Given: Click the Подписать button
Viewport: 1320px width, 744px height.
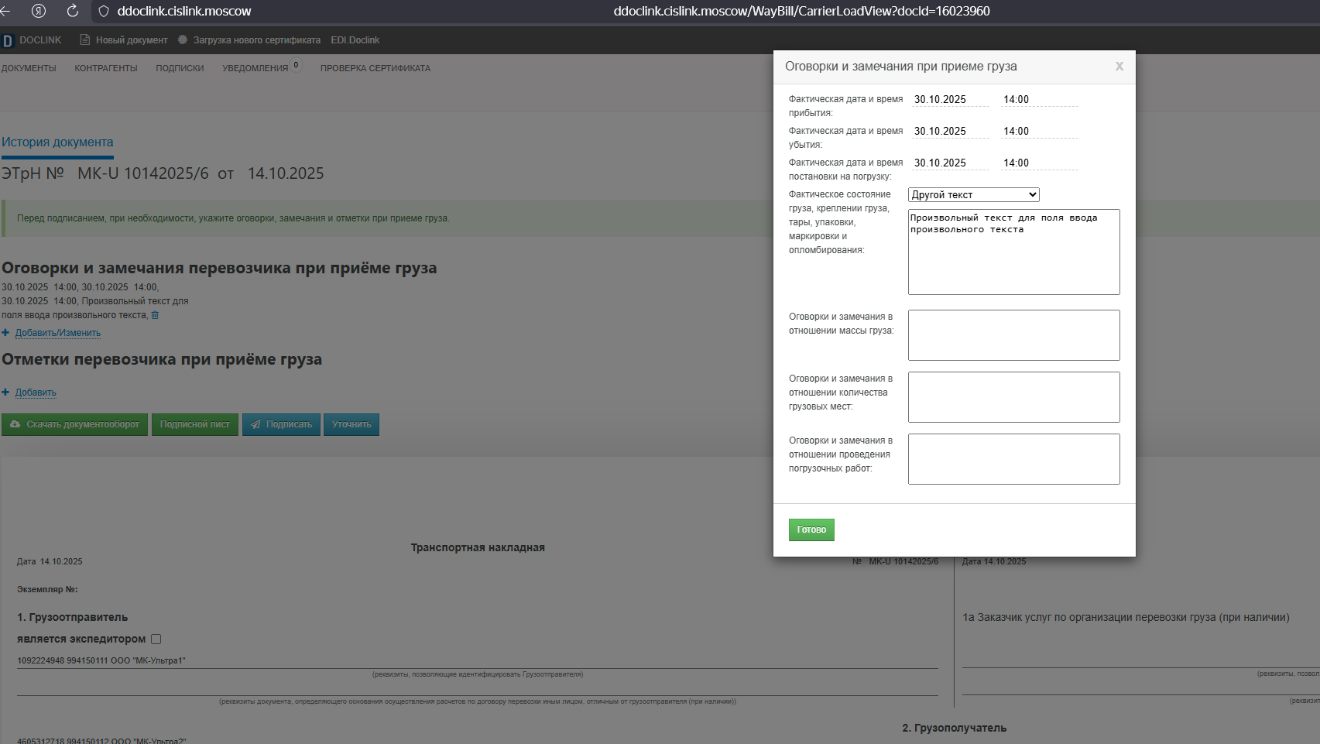Looking at the screenshot, I should click(x=281, y=424).
